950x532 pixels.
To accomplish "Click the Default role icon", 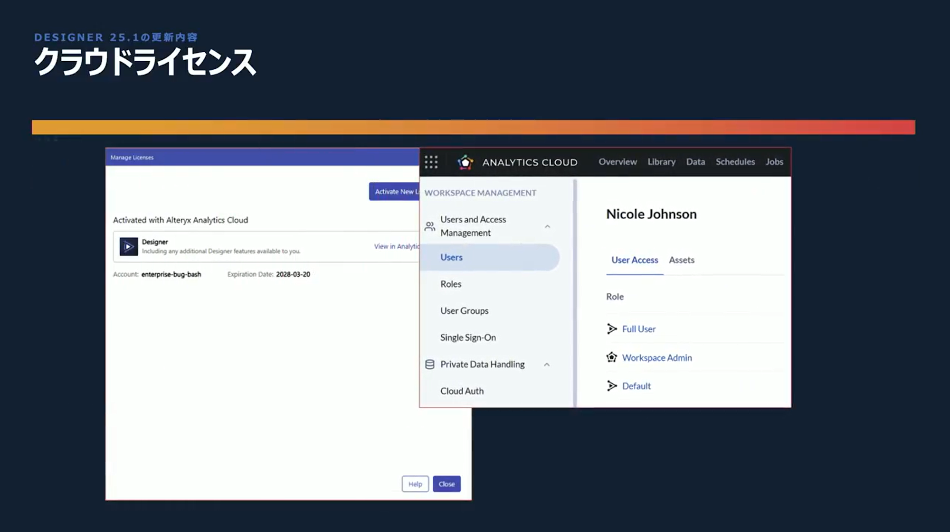I will coord(612,386).
